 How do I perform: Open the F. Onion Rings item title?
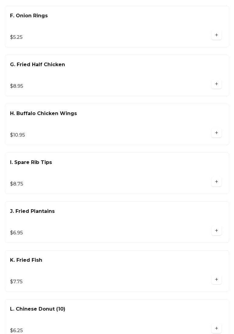[x=29, y=16]
